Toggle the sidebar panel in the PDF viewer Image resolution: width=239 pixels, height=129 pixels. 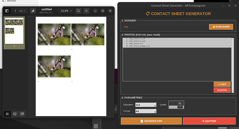[x=7, y=11]
